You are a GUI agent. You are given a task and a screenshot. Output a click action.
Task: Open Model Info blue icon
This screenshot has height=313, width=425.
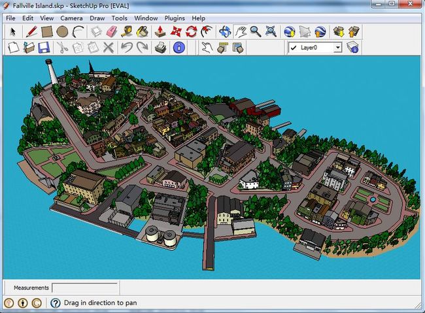point(178,48)
